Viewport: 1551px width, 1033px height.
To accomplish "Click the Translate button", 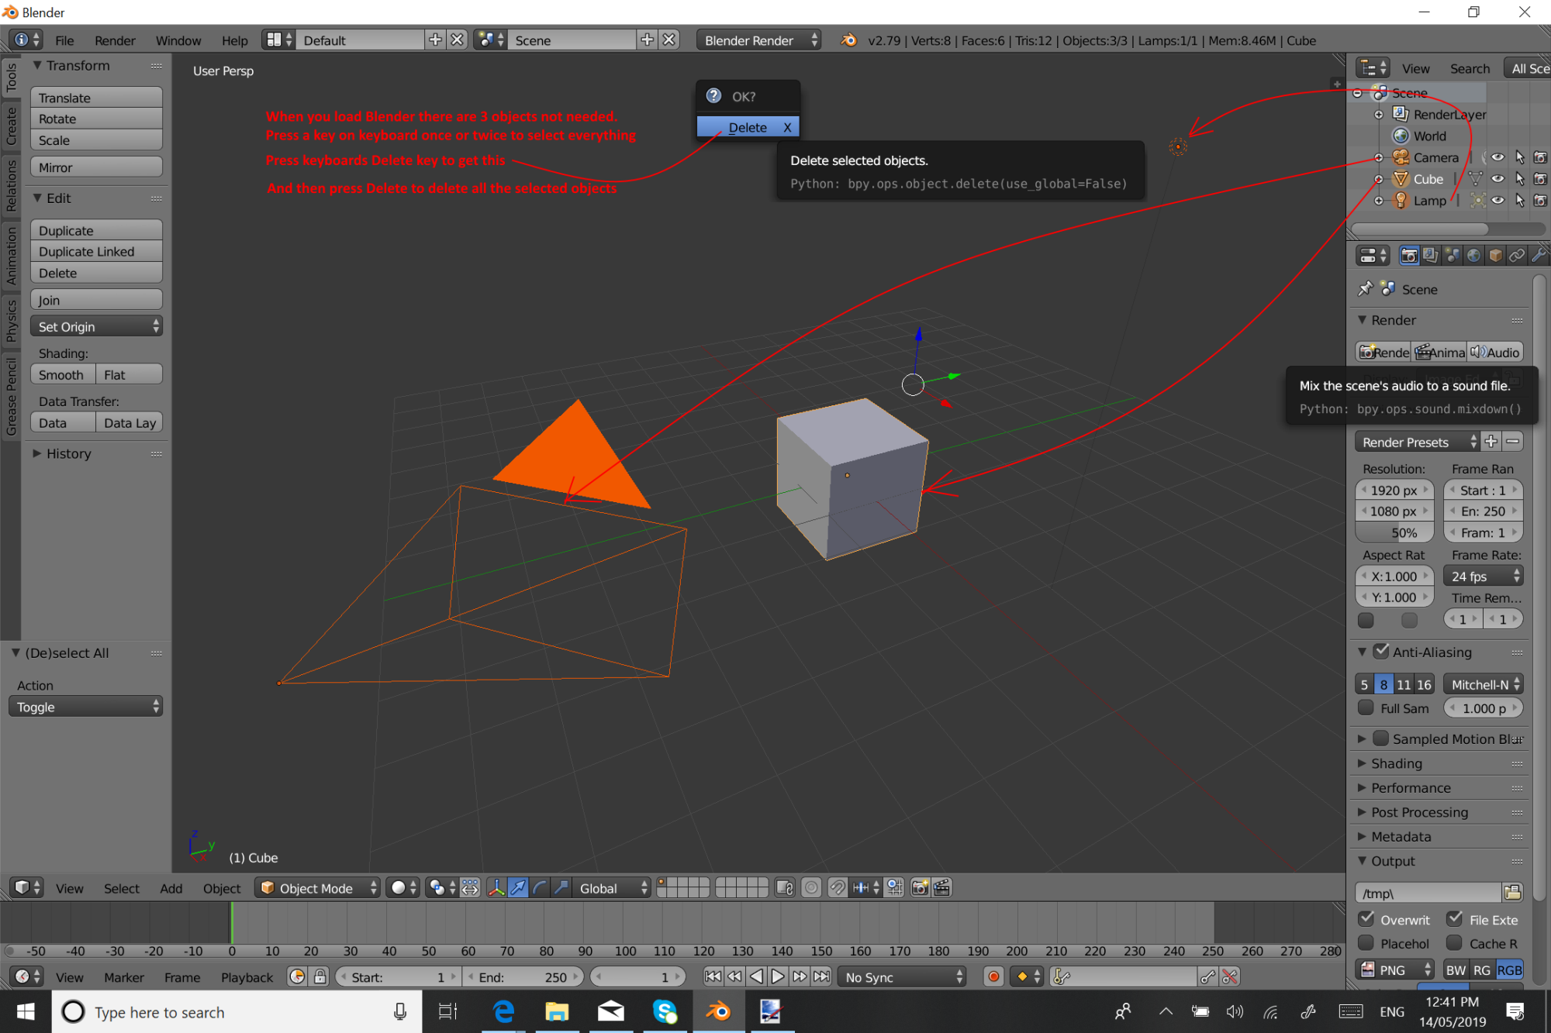I will (x=96, y=98).
